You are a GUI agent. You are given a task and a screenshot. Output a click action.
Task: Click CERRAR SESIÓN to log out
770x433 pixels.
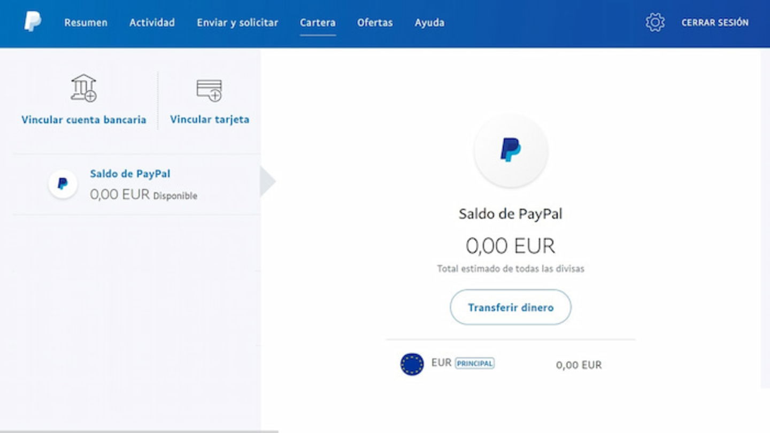(x=715, y=22)
